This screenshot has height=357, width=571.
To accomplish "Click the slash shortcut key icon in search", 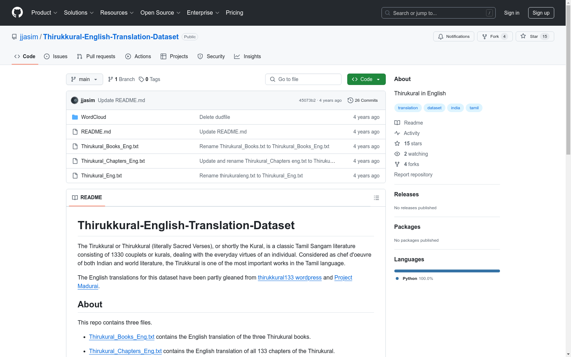I will 489,13.
